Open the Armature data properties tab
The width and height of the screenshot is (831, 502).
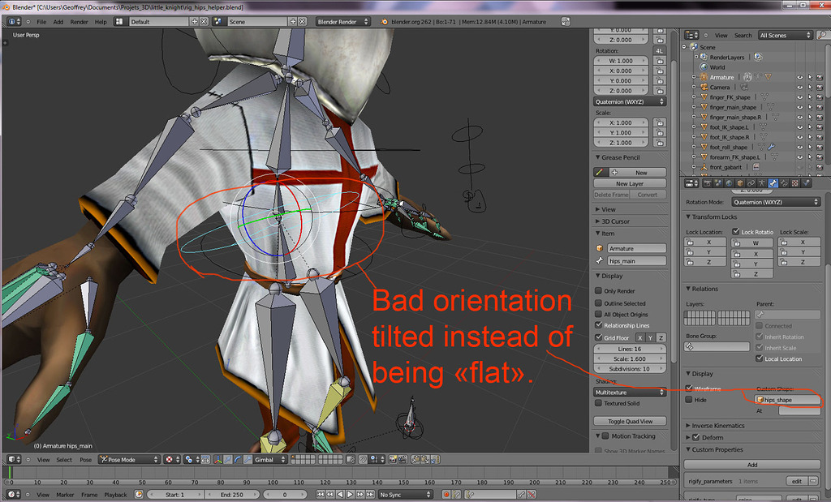762,183
